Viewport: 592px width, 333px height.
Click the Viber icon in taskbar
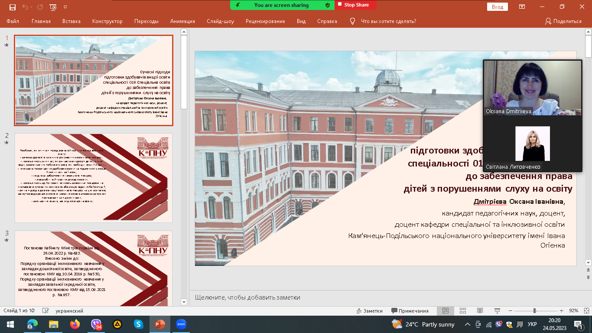[x=96, y=324]
